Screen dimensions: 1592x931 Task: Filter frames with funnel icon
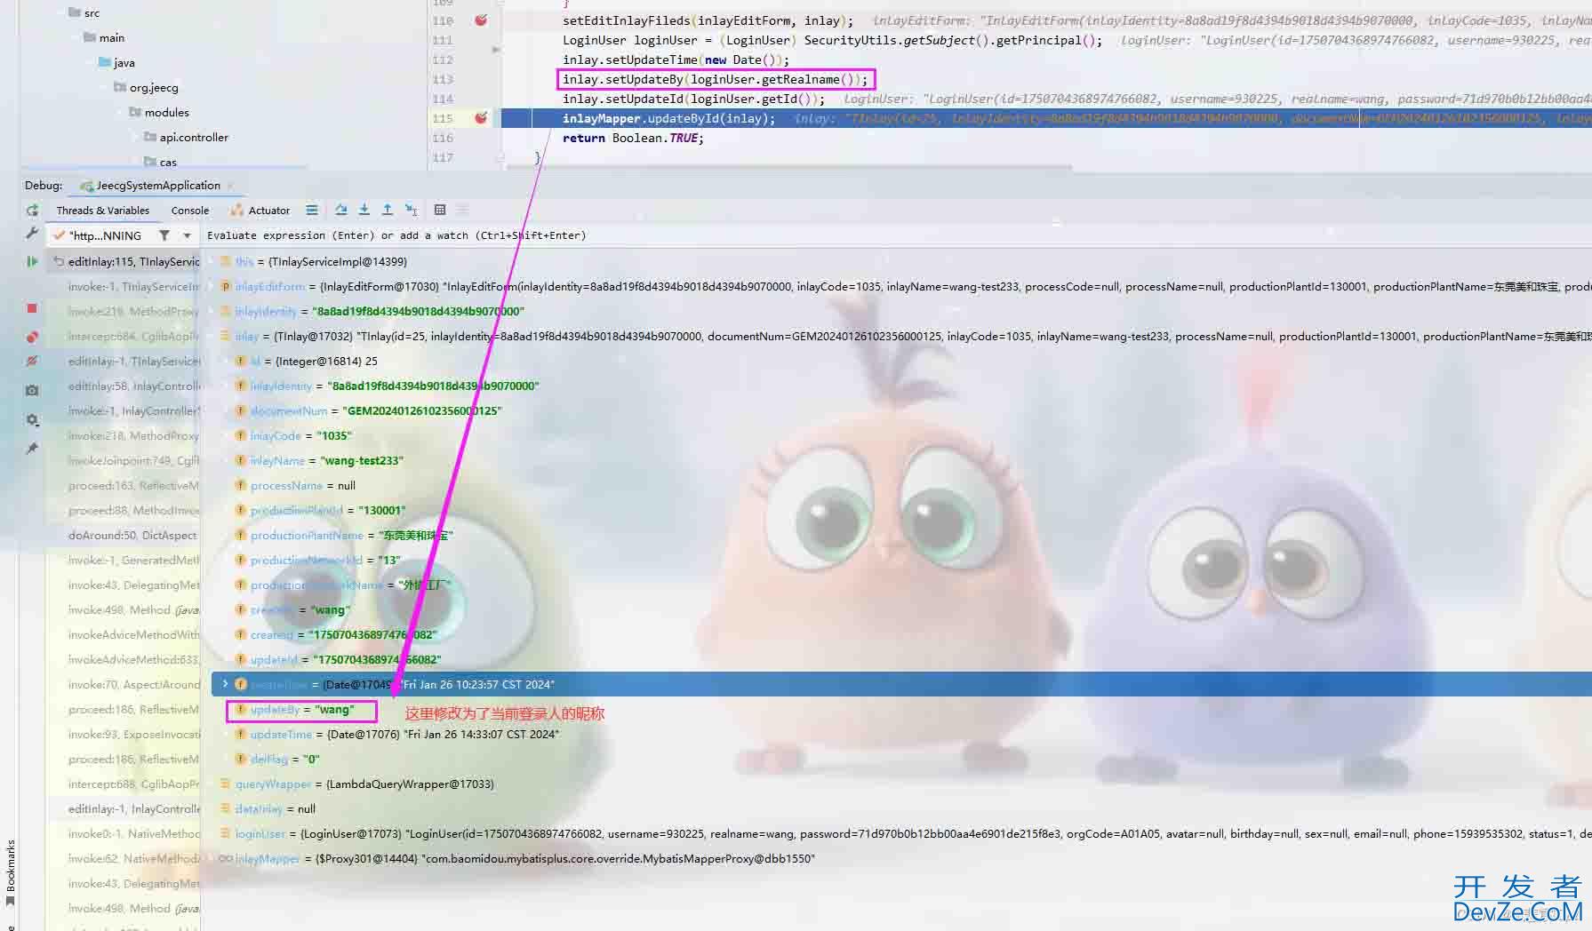click(x=164, y=235)
